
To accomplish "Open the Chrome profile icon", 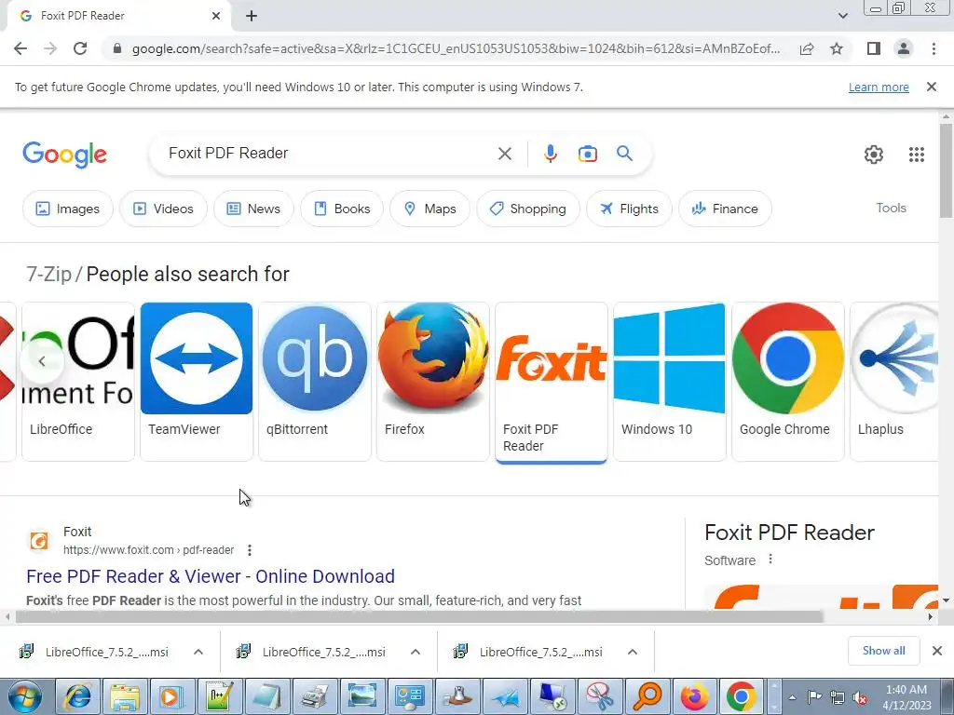I will click(904, 48).
